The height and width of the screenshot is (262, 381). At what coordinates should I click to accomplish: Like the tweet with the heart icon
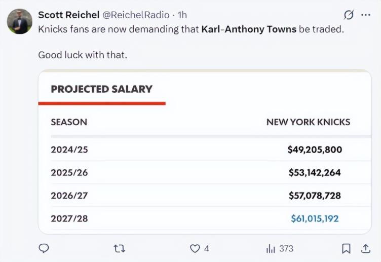click(195, 248)
